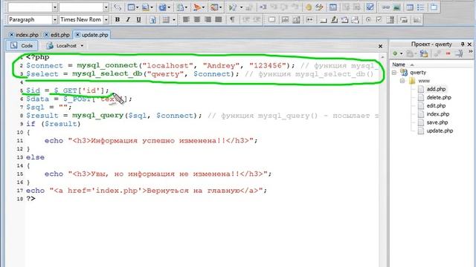
Task: Open index.php in project tree
Action: [438, 114]
